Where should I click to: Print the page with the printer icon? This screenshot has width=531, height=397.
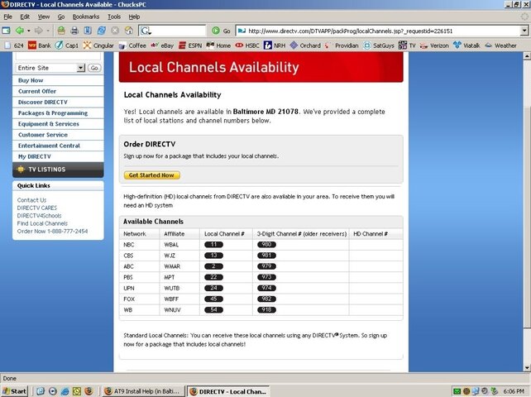74,31
